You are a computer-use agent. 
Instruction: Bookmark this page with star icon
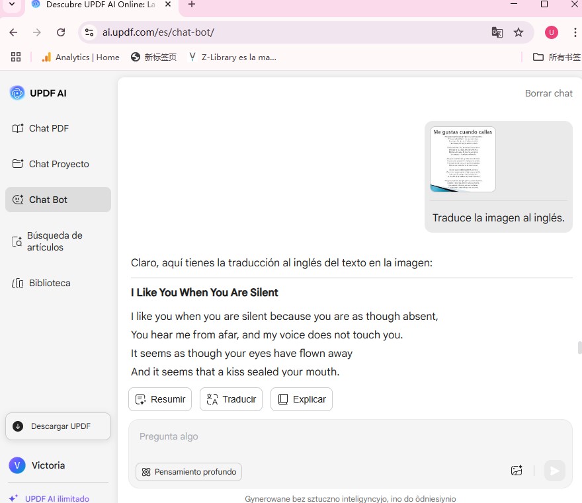click(x=519, y=32)
